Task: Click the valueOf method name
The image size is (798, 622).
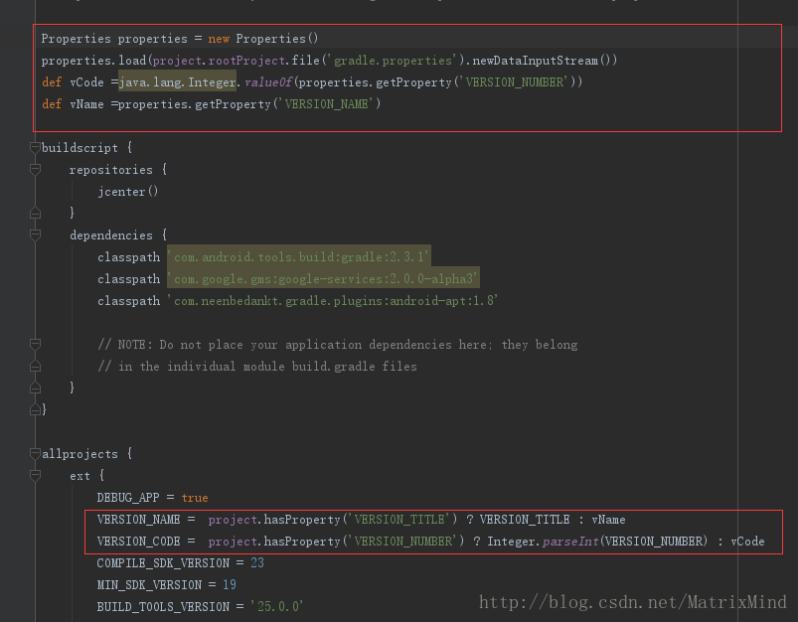Action: pyautogui.click(x=268, y=81)
